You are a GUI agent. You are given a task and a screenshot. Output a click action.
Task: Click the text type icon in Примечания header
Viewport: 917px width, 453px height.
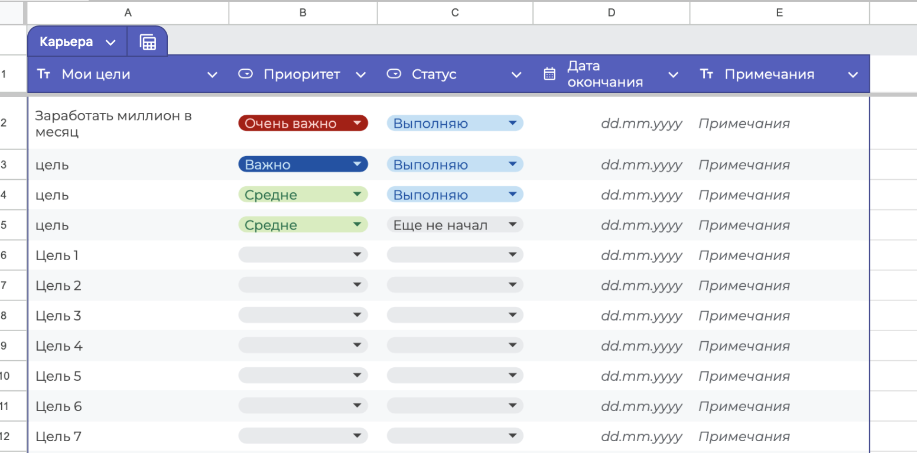707,74
